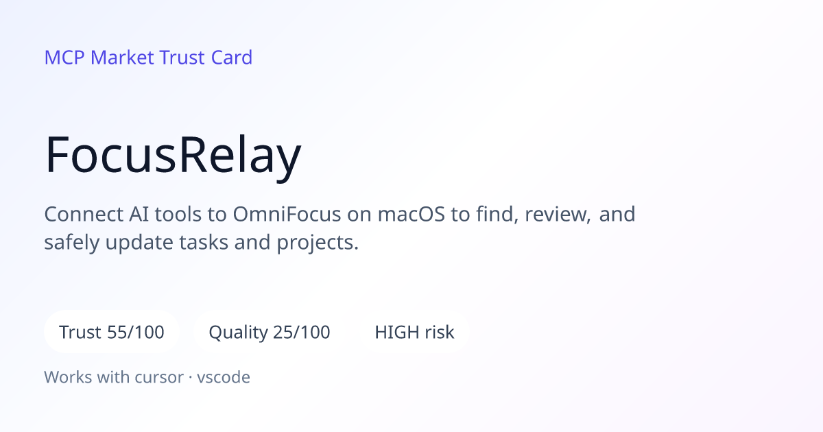Viewport: 823px width, 432px height.
Task: Click 'safely update tasks and projects' line
Action: click(202, 243)
